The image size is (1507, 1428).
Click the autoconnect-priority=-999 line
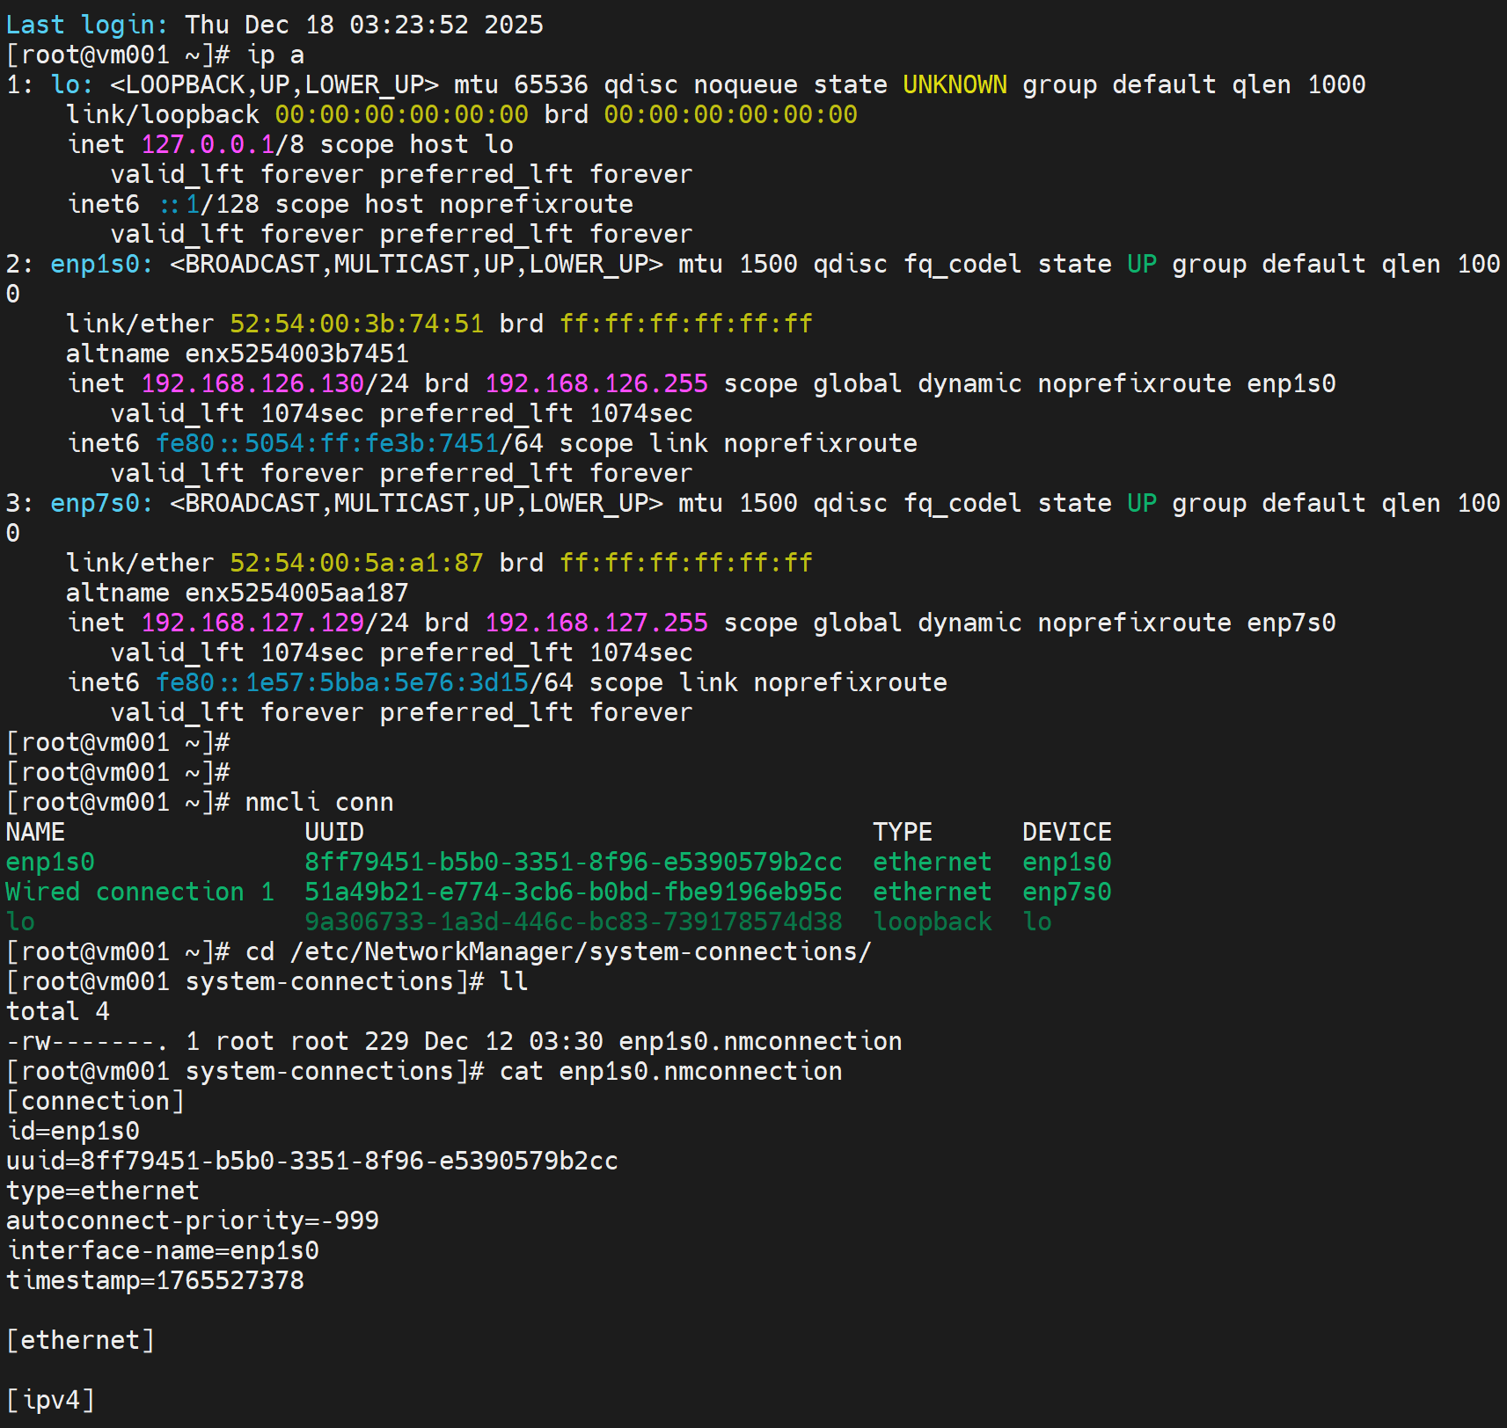[193, 1221]
